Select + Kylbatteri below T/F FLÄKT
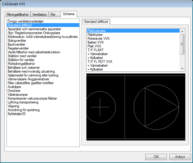Viewport: 193px width, 163px height. pos(133,58)
